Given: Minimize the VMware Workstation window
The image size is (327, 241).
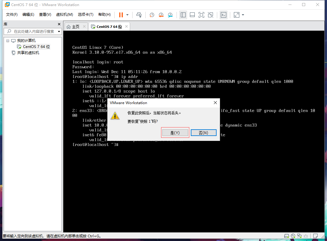Looking at the screenshot, I should coord(290,5).
